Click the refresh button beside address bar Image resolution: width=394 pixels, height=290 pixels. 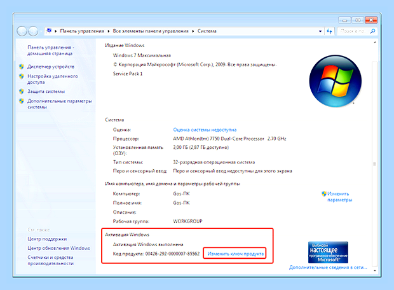click(x=329, y=31)
